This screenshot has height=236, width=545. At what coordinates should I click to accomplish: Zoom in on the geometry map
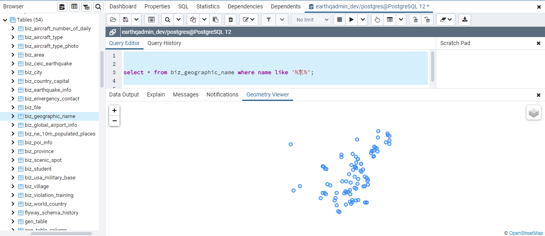point(114,110)
